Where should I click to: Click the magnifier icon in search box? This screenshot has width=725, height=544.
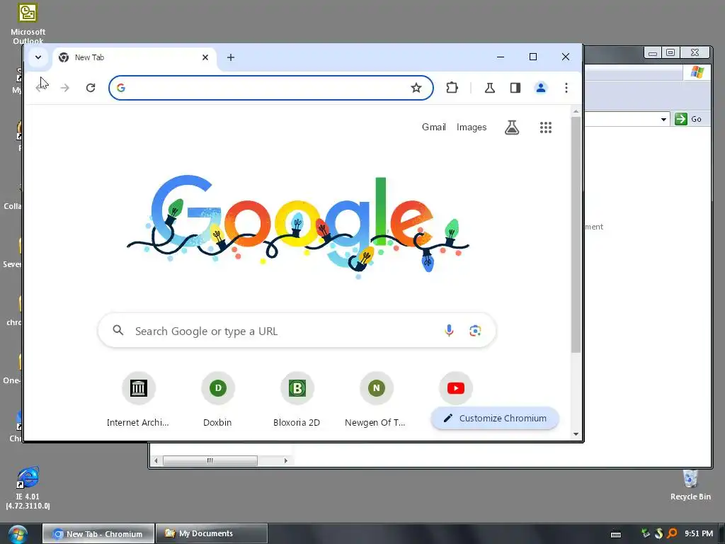[118, 330]
